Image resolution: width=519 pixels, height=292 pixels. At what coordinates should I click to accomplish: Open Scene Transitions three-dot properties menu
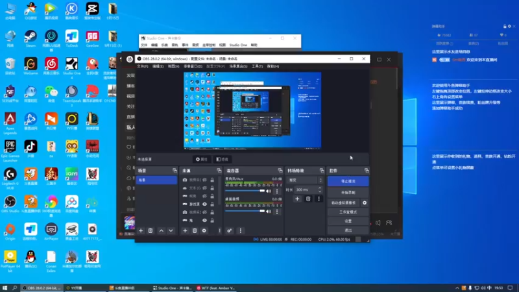[319, 199]
